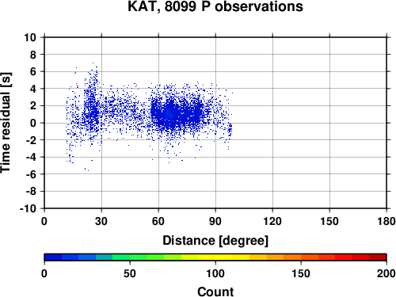The width and height of the screenshot is (396, 297).
Task: Click the yellow colorbar segment at 100
Action: point(215,257)
